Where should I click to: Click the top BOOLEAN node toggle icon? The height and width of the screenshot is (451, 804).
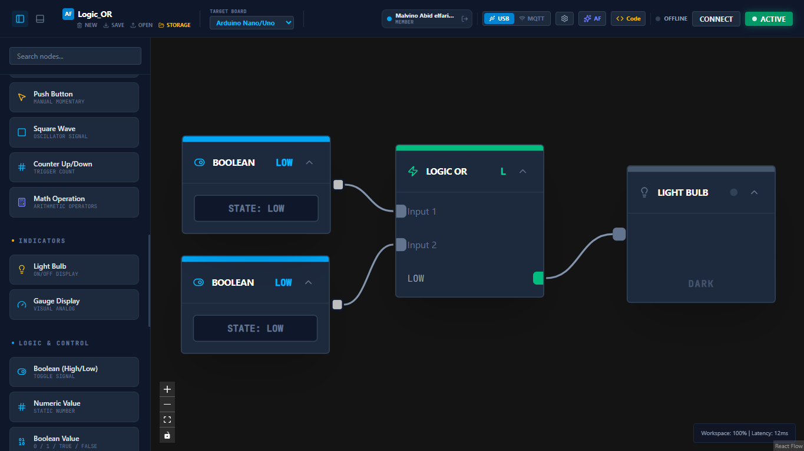[200, 162]
